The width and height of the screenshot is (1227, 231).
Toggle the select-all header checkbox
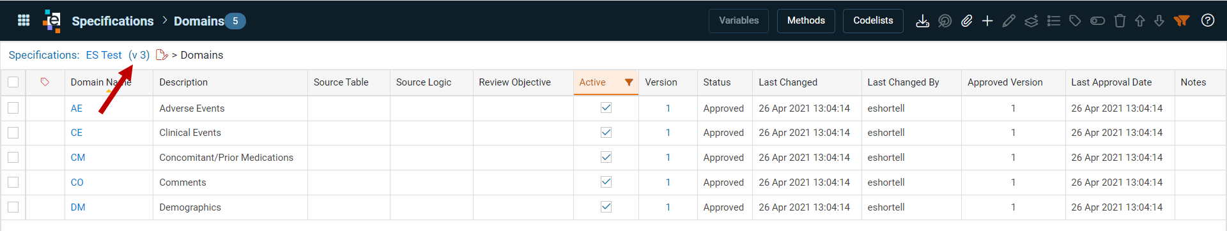click(13, 82)
